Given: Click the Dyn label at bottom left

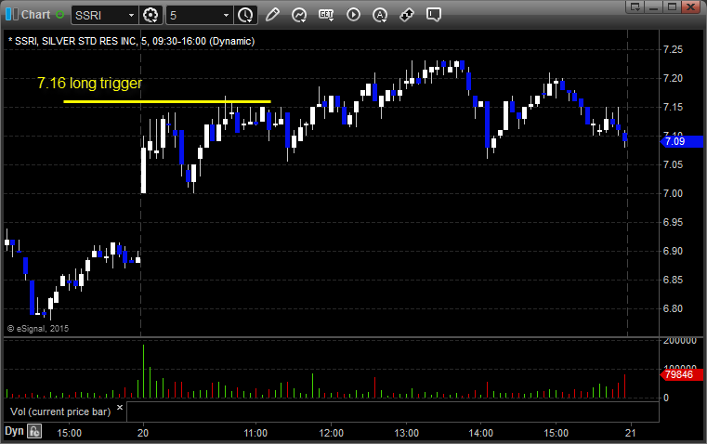Looking at the screenshot, I should click(x=14, y=431).
